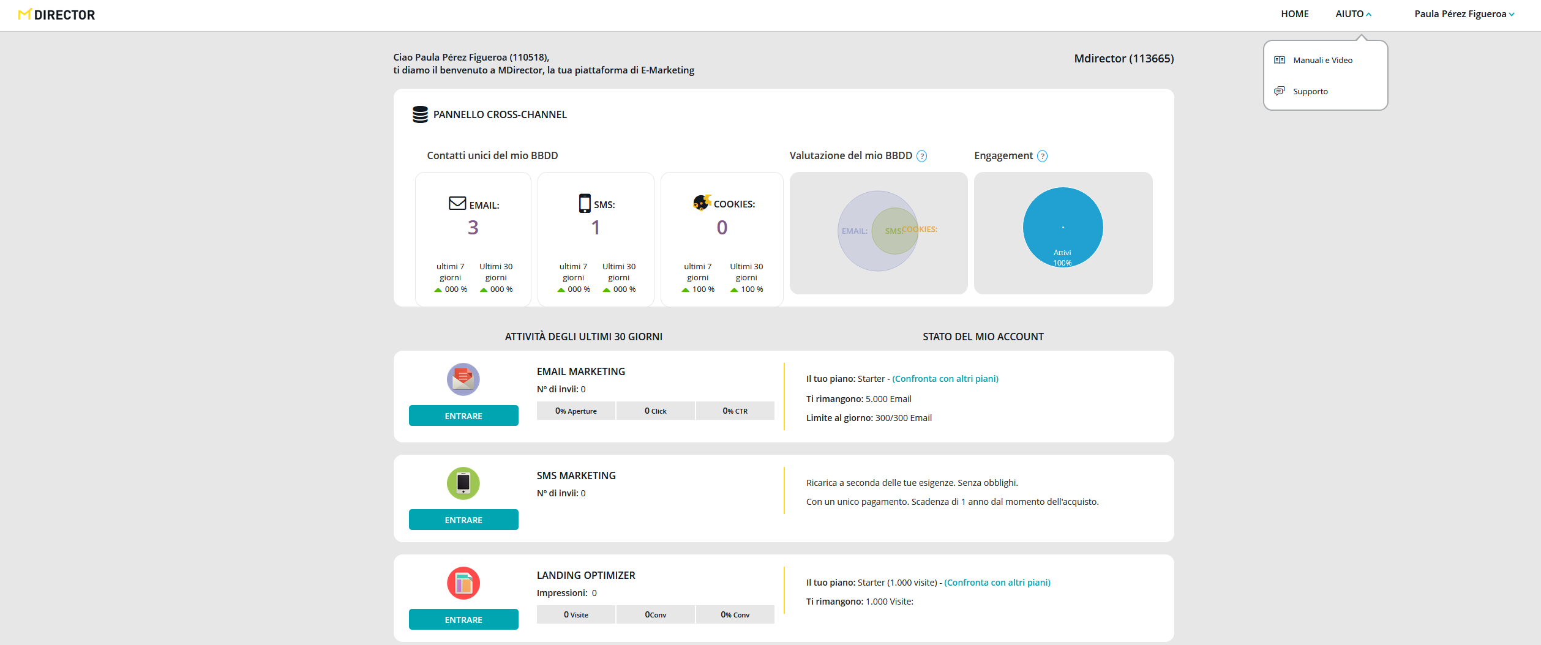Click the cookie icon in COOKIES card
Screen dimensions: 1541x645
tap(701, 203)
